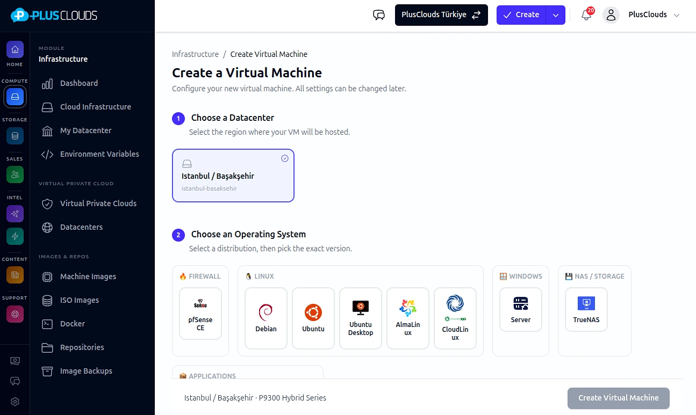Viewport: 696px width, 415px height.
Task: Open the chat messages icon in header
Action: (x=379, y=15)
